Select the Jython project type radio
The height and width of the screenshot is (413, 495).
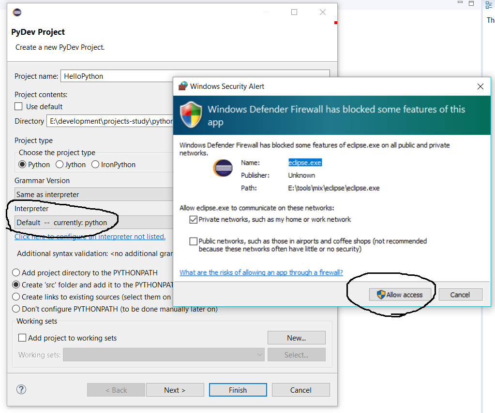point(60,165)
